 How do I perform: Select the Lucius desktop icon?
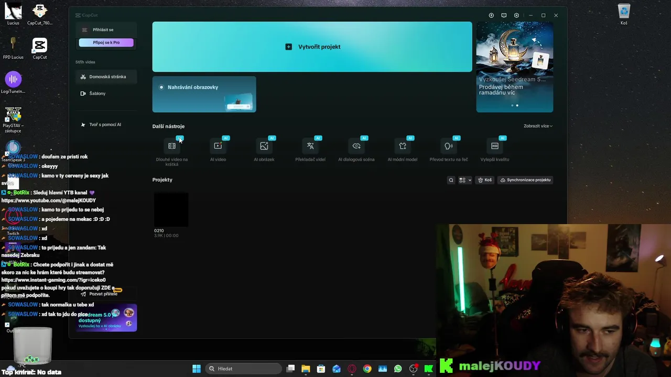click(13, 14)
